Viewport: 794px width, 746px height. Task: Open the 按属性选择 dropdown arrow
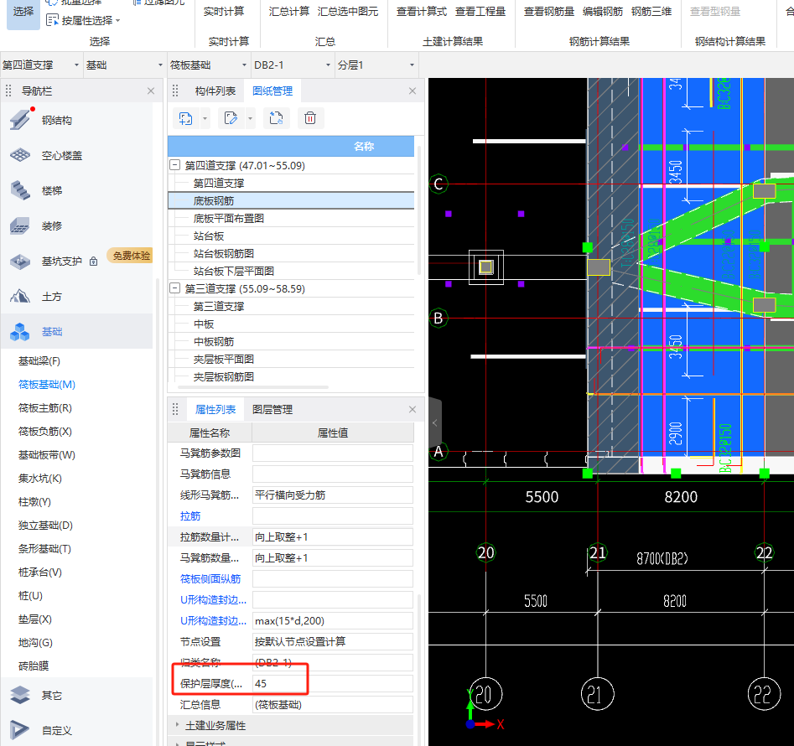coord(118,21)
